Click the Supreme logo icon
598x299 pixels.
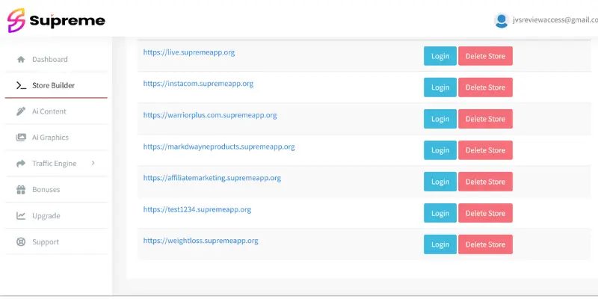pyautogui.click(x=16, y=20)
